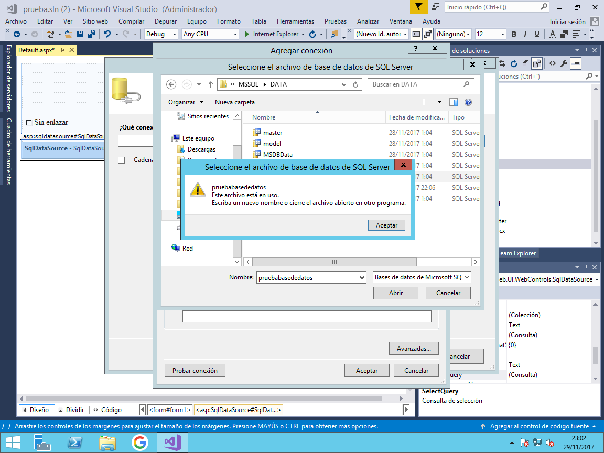Expand the Nombre filename combo box
This screenshot has width=604, height=453.
(362, 278)
